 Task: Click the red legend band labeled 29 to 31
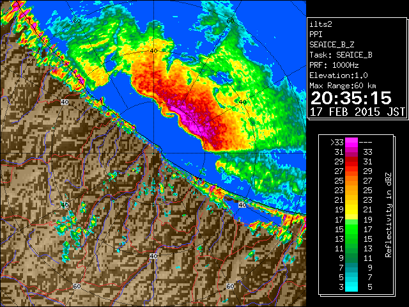click(x=351, y=162)
